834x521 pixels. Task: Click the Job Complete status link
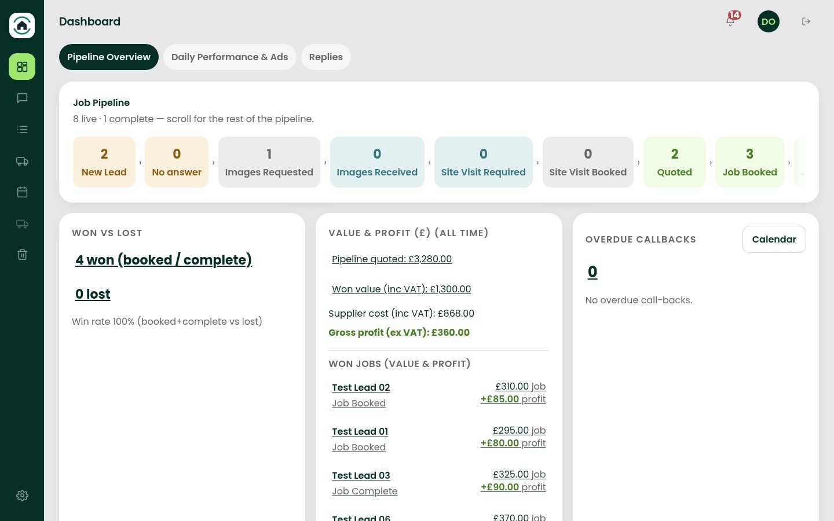(365, 491)
